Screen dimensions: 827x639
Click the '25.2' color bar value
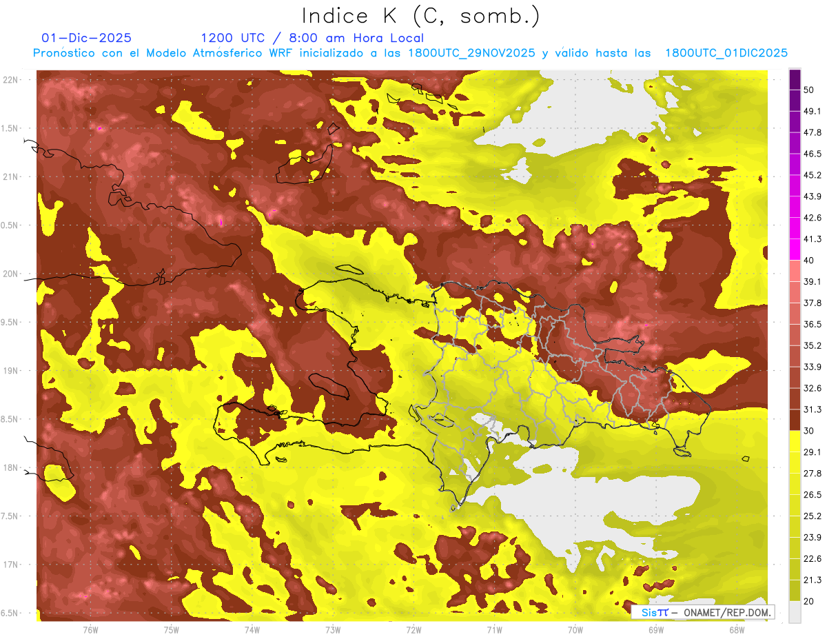click(x=813, y=516)
